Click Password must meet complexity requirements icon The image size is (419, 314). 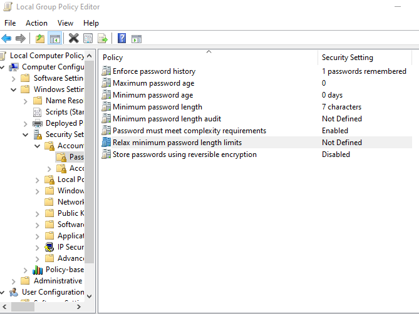(x=106, y=131)
